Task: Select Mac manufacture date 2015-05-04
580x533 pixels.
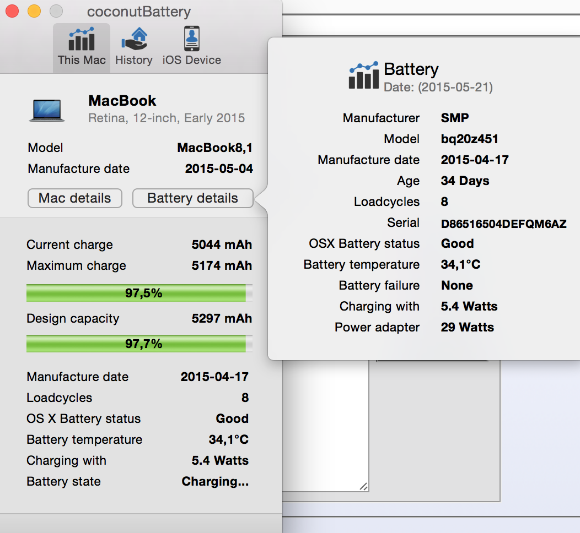Action: click(x=219, y=169)
